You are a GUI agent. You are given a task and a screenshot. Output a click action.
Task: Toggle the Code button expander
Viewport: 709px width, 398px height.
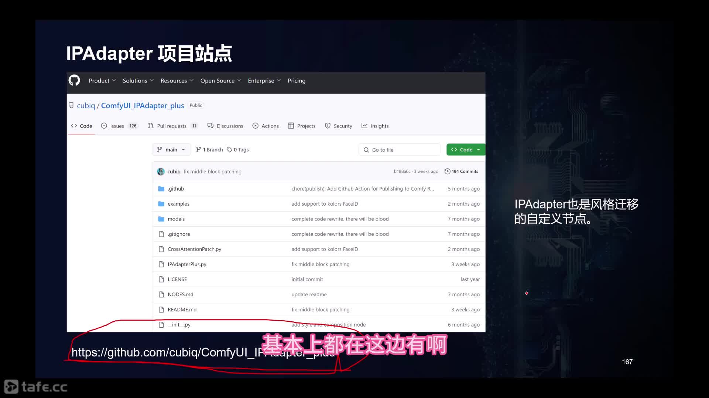pyautogui.click(x=479, y=149)
